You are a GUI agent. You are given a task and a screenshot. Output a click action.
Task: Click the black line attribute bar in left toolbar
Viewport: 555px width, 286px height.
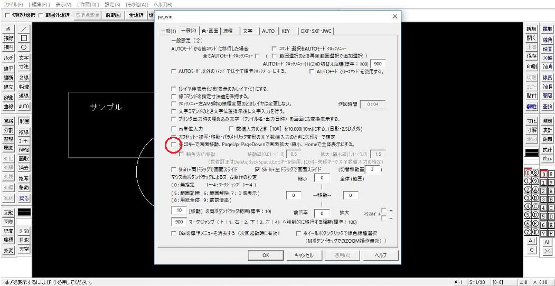point(24,212)
